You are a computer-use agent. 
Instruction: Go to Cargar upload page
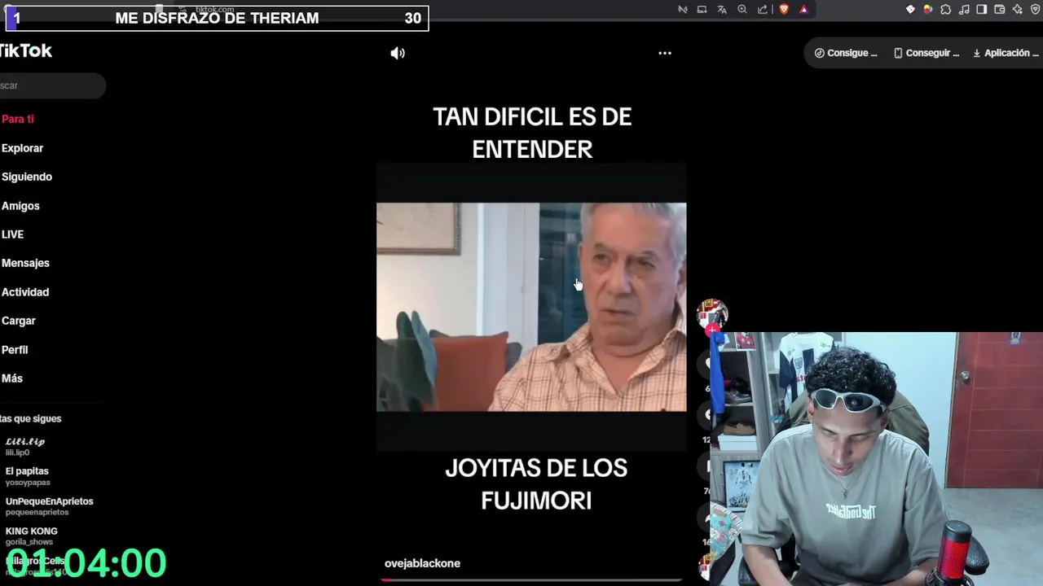(x=19, y=321)
